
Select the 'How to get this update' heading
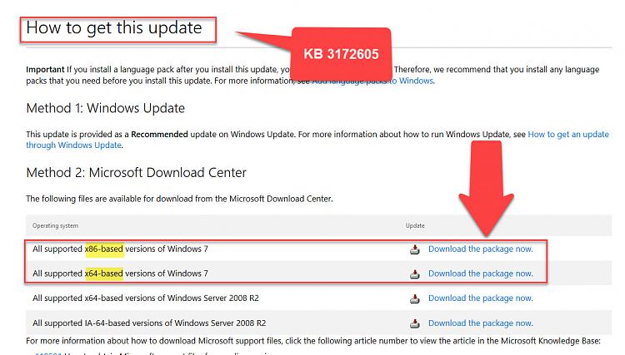[114, 28]
